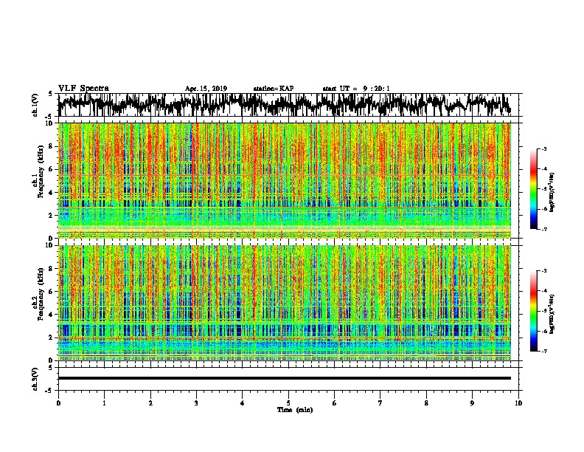
Task: Click the 'station=KAP' label
Action: 274,89
